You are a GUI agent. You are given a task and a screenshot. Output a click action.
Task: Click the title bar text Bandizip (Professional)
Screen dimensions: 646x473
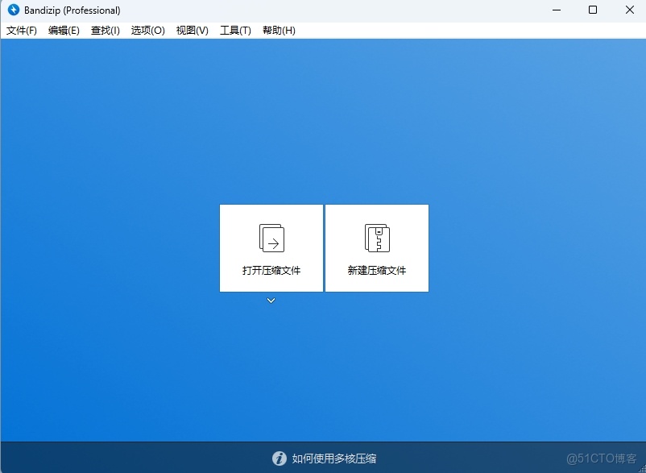(x=71, y=10)
